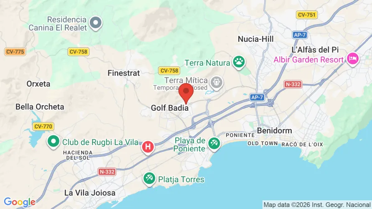Click the Albir Garden Resort text label
This screenshot has height=209, width=372.
[x=308, y=60]
